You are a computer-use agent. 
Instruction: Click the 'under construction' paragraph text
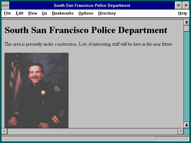coord(89,44)
